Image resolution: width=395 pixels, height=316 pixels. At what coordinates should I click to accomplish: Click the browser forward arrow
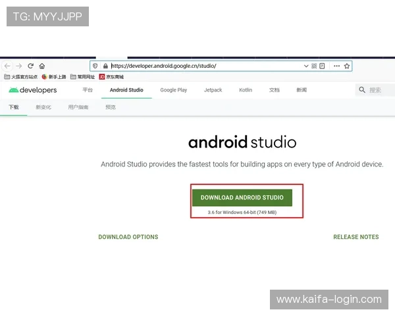coord(19,66)
